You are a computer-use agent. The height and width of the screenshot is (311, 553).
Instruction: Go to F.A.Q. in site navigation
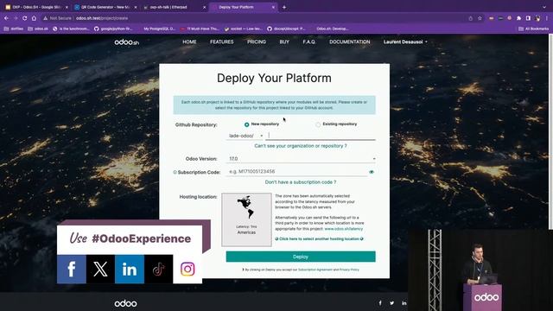pos(309,42)
